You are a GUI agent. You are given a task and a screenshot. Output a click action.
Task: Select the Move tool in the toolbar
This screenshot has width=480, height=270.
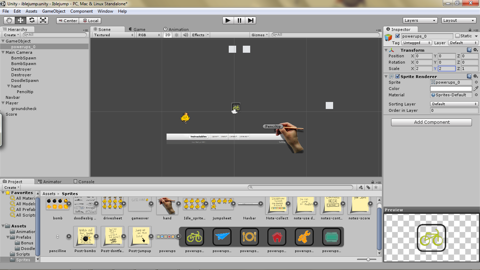pyautogui.click(x=20, y=20)
